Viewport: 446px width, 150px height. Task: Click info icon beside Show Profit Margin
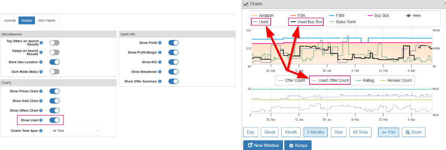160,52
